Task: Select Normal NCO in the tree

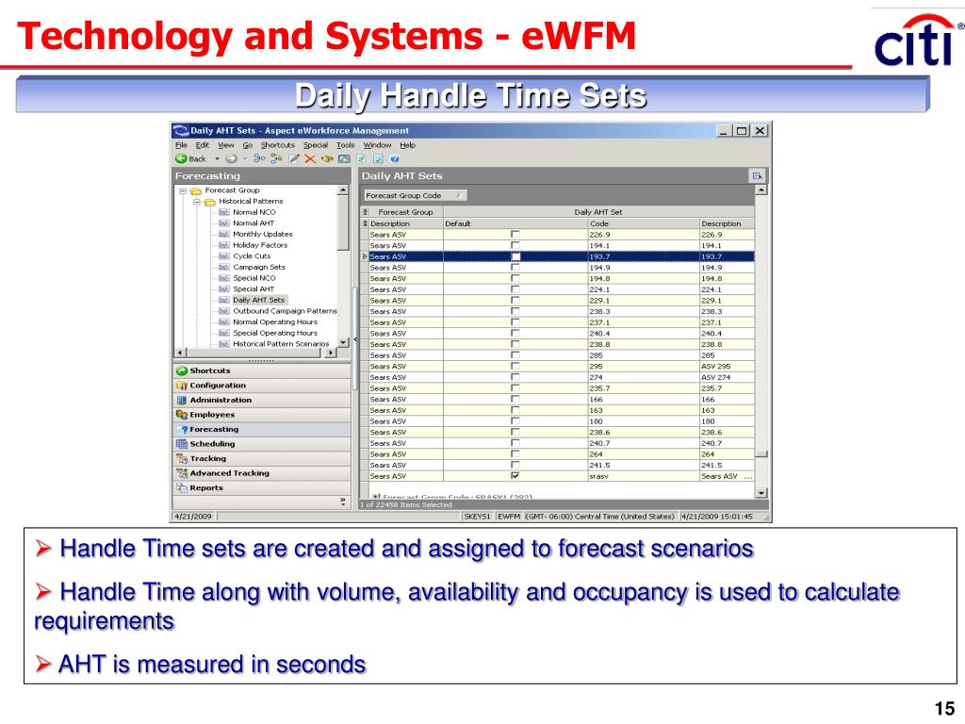Action: (x=254, y=212)
